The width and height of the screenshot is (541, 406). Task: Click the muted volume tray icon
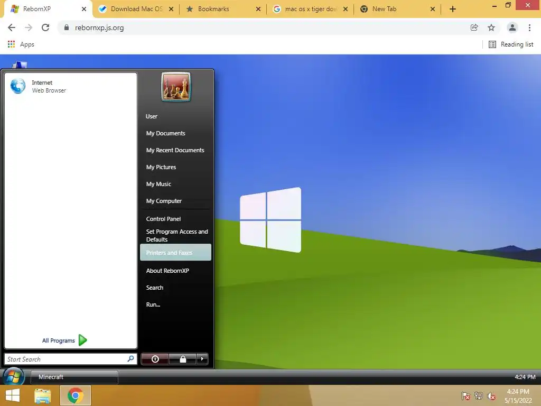(491, 396)
